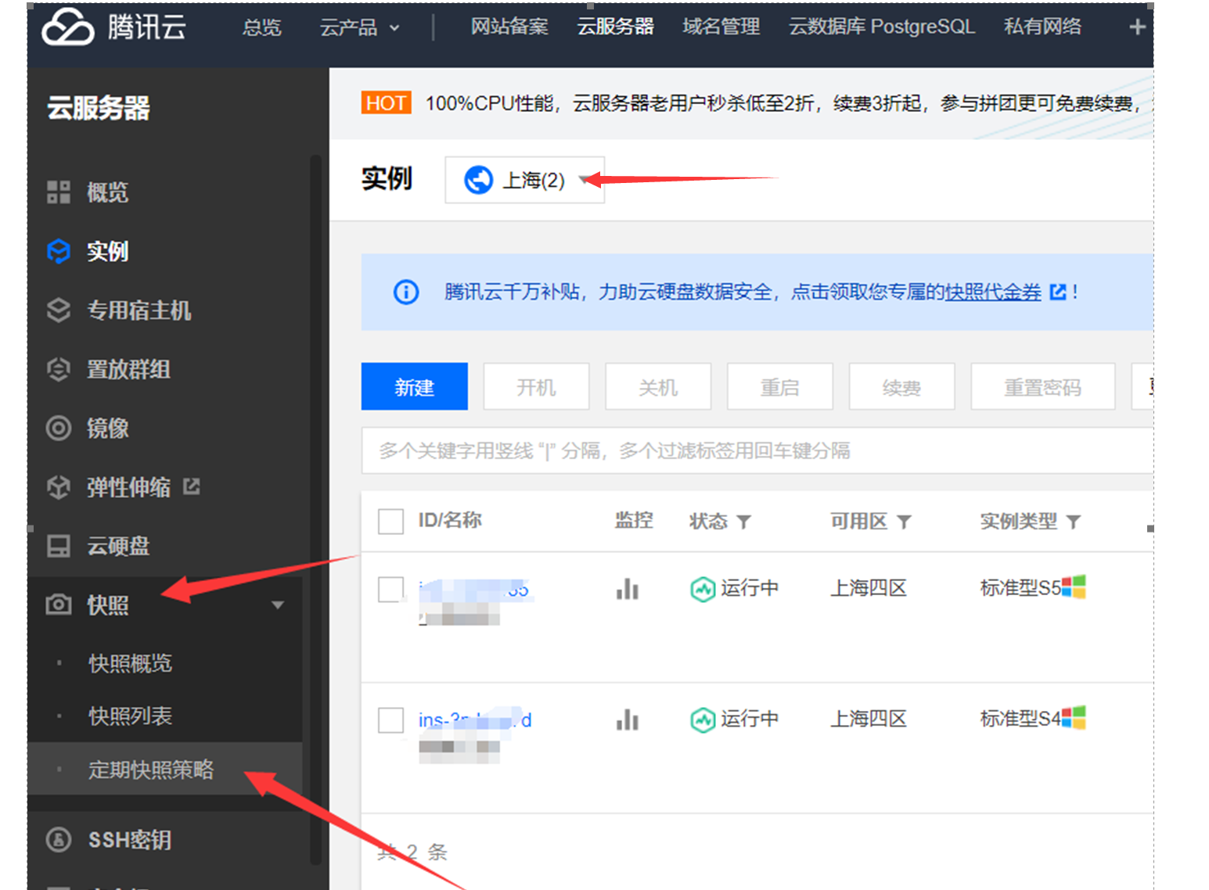Click the blue 新建 button
This screenshot has height=890, width=1209.
point(414,387)
